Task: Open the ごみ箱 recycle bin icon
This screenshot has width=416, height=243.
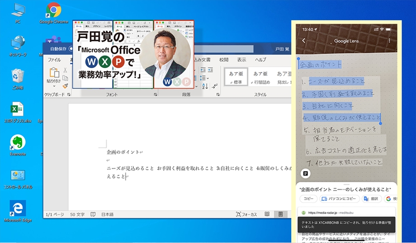Action: pyautogui.click(x=18, y=79)
